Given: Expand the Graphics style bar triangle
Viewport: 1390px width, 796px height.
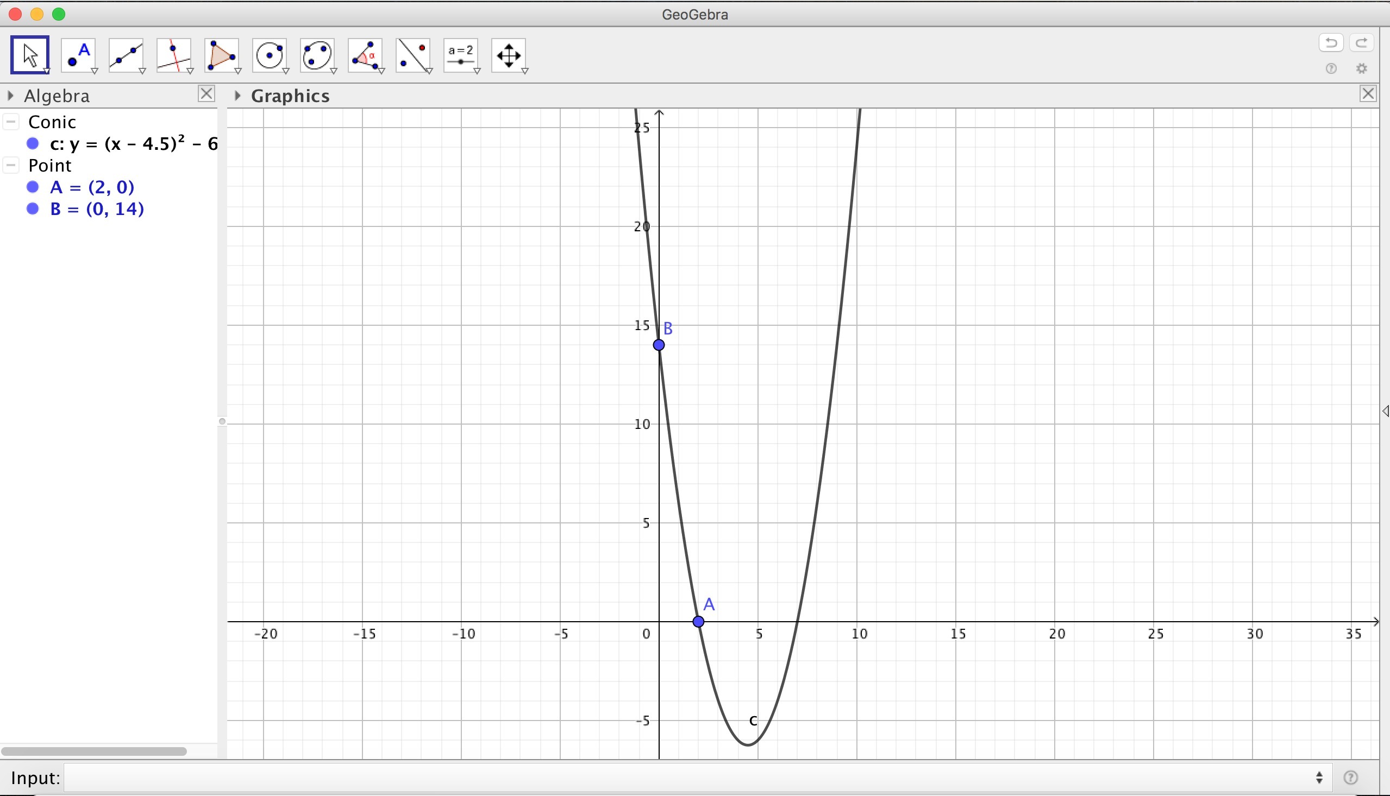Looking at the screenshot, I should (237, 96).
